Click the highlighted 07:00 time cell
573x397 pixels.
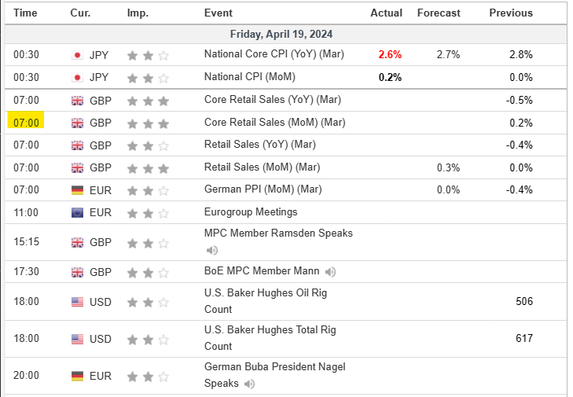click(x=26, y=123)
